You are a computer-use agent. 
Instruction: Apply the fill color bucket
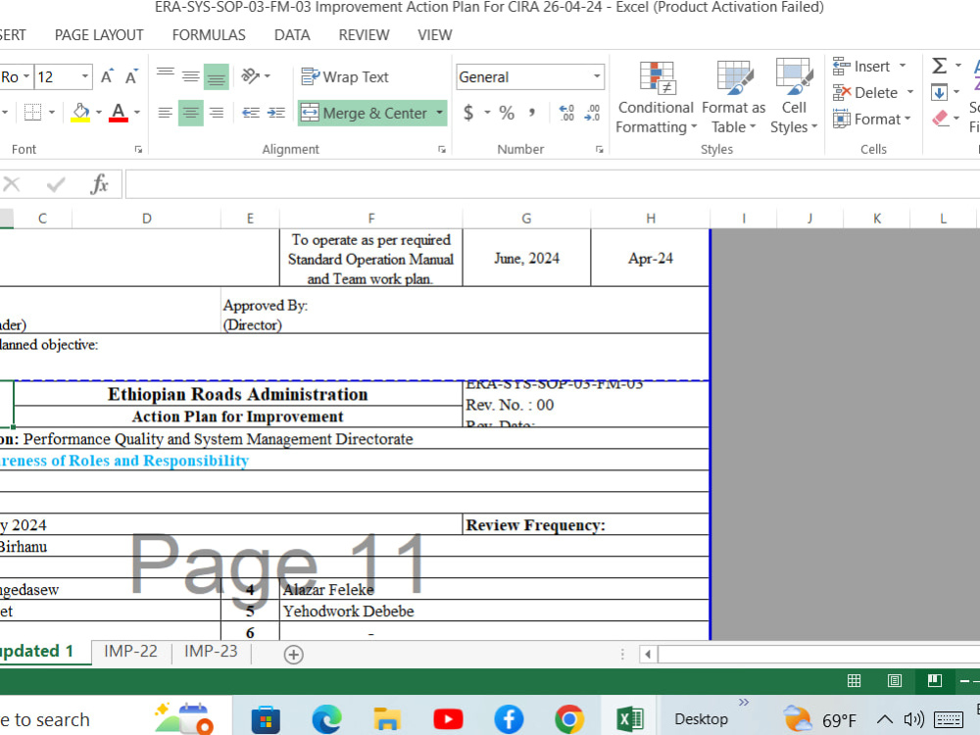click(x=80, y=113)
